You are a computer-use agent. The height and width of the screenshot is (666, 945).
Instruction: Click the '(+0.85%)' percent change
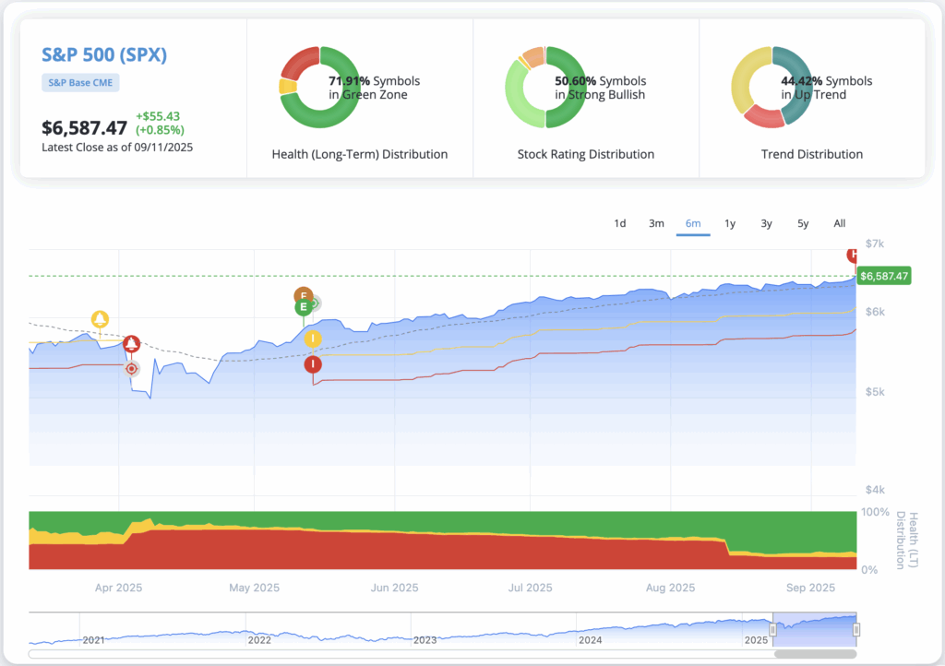tap(160, 130)
